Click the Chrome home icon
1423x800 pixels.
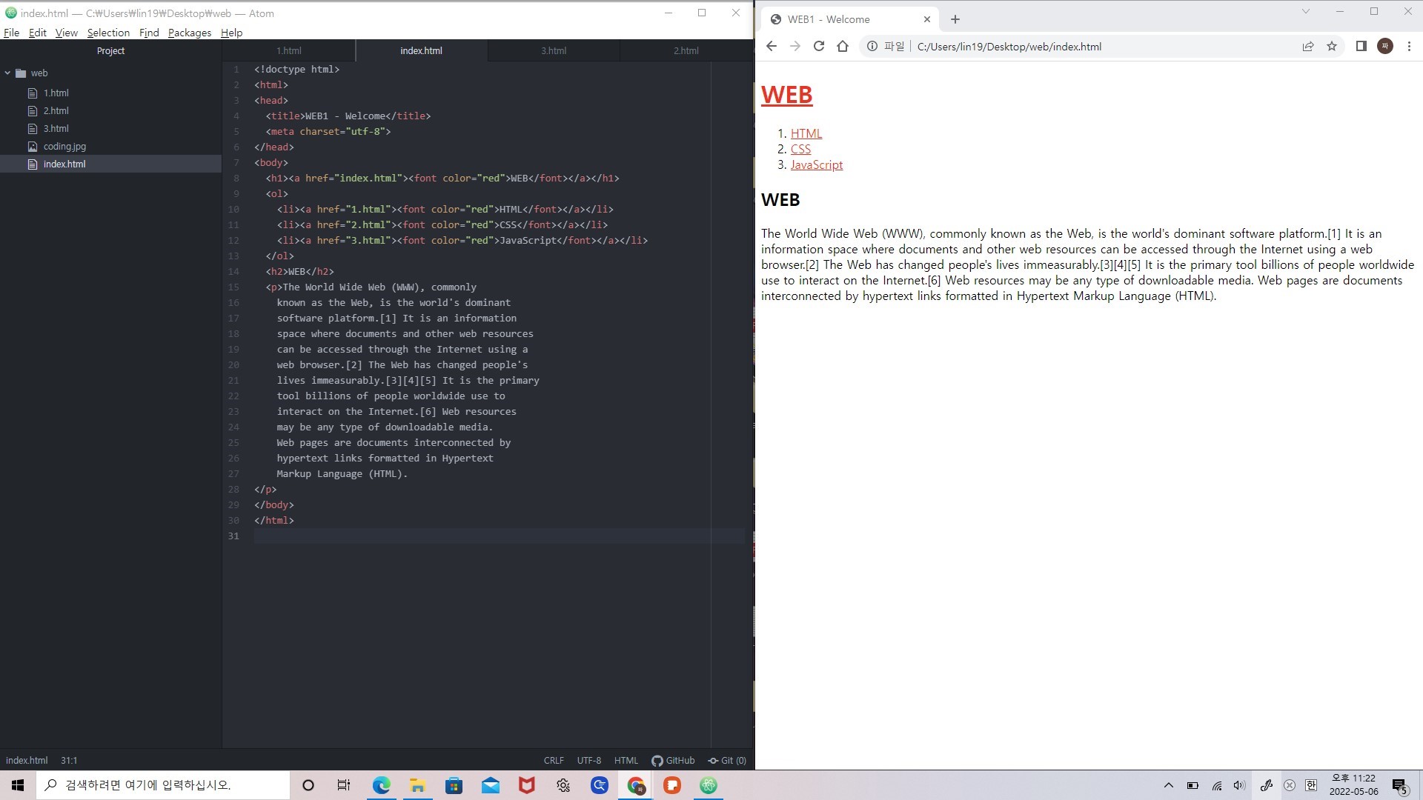coord(843,46)
